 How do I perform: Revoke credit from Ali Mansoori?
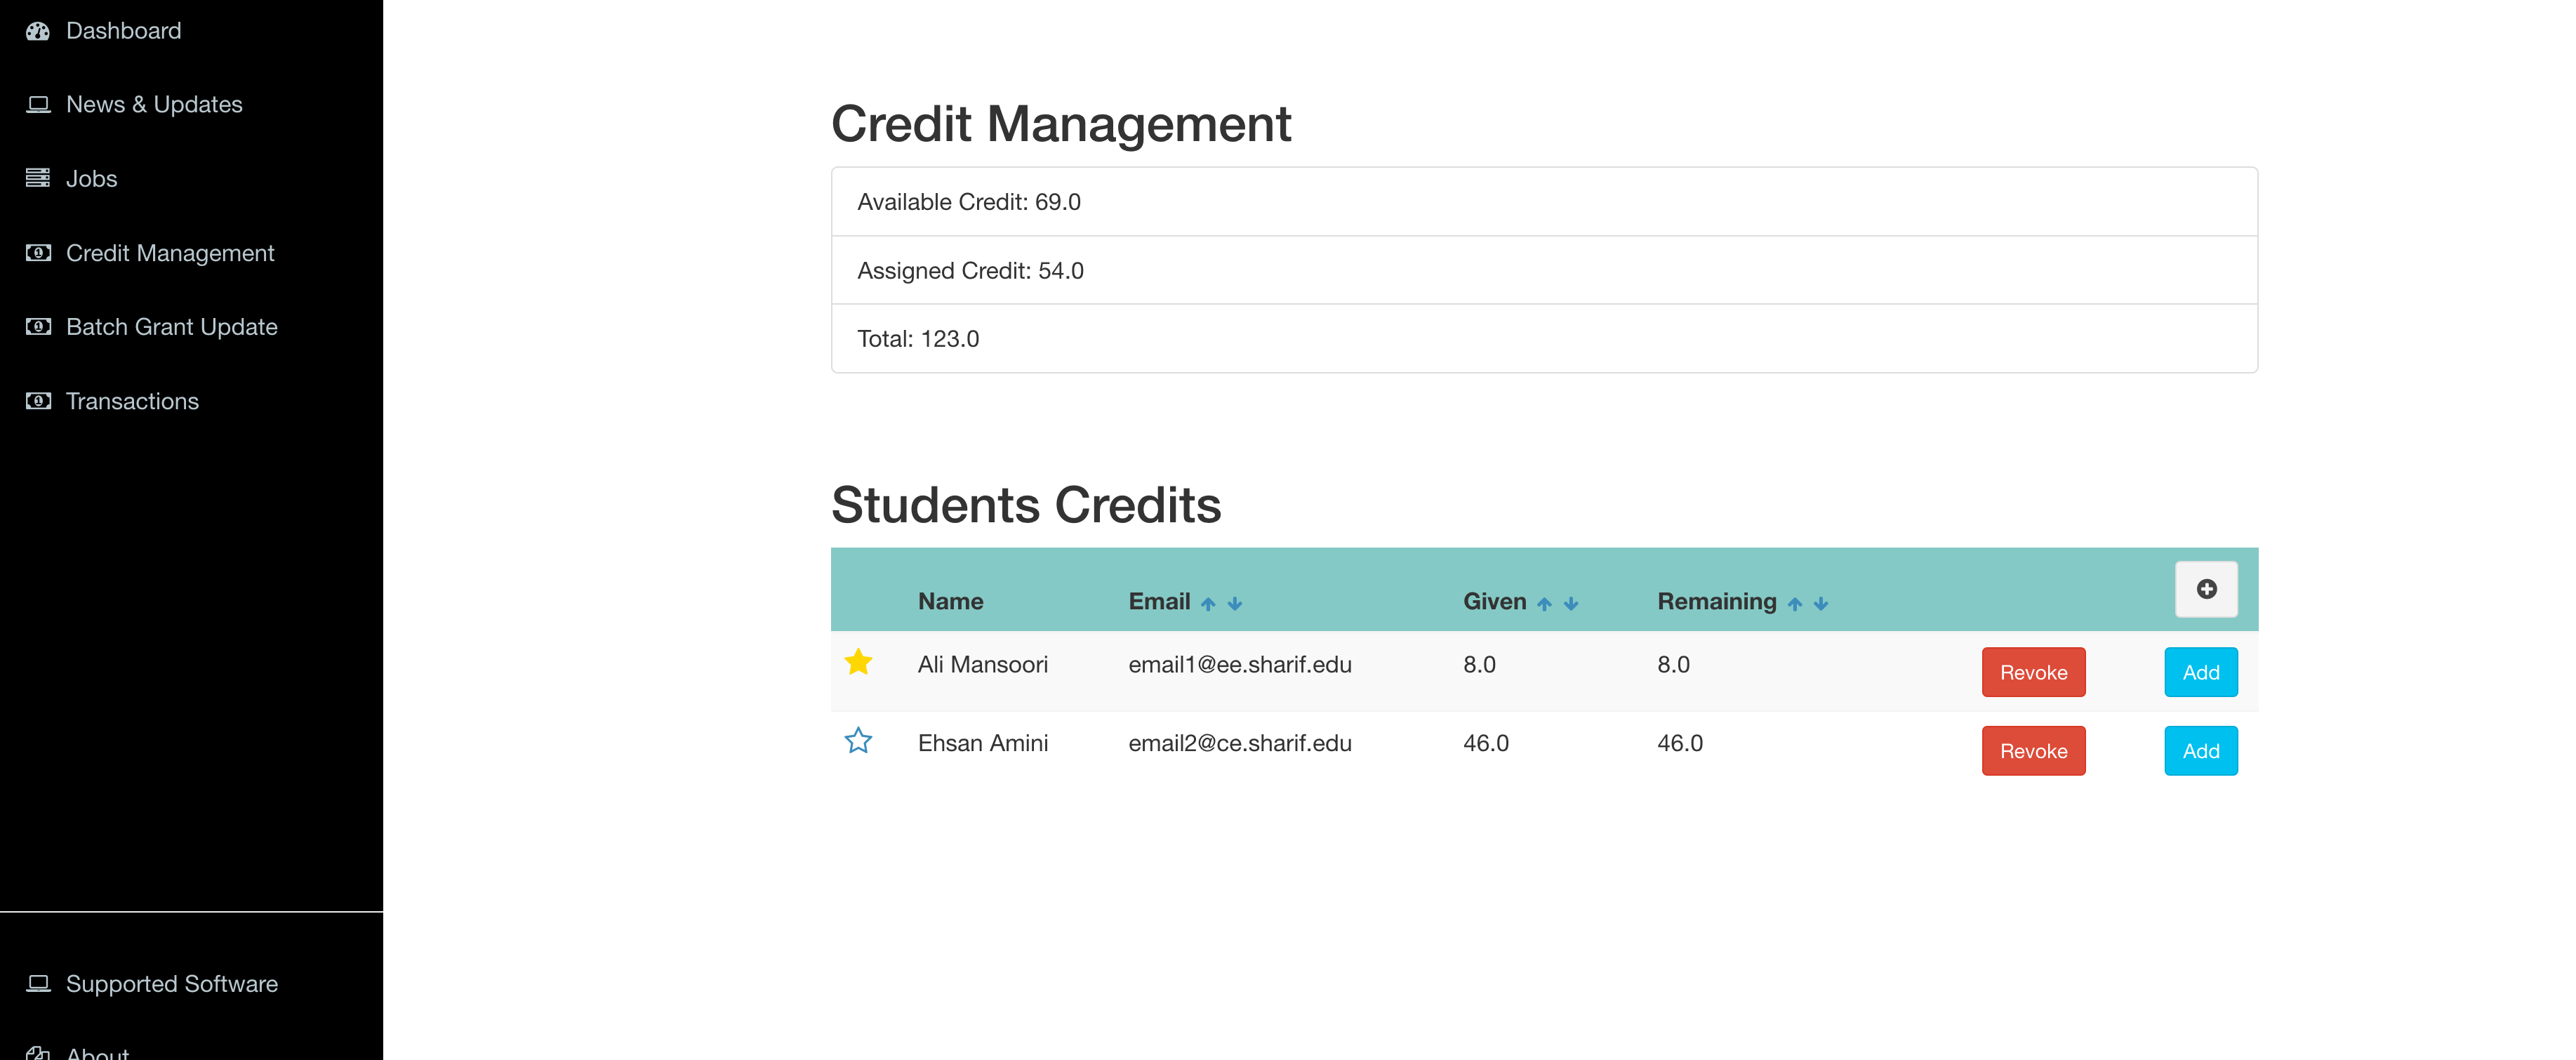coord(2033,672)
